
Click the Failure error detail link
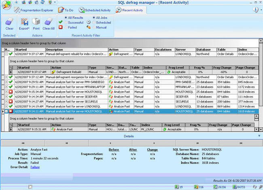35,167
